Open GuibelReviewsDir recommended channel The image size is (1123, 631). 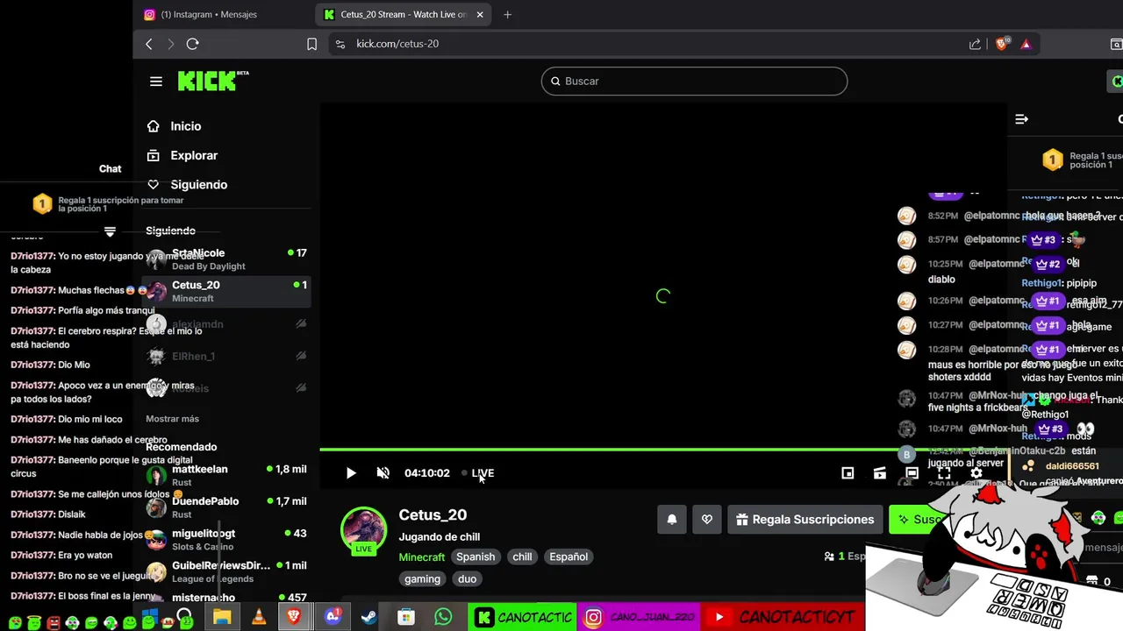[226, 571]
